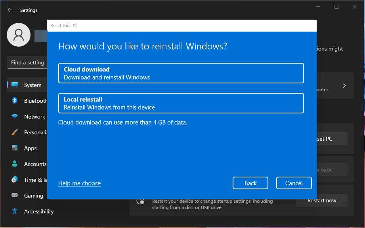Click the Gaming controller icon
Screen dimensions: 365x228
tap(15, 195)
